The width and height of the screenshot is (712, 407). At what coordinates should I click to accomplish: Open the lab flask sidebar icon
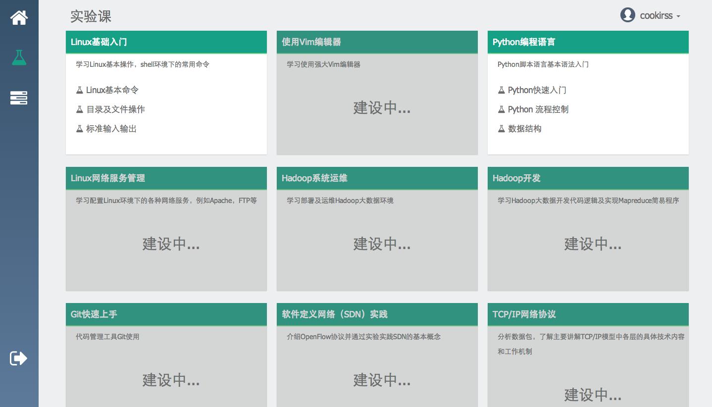pos(19,57)
